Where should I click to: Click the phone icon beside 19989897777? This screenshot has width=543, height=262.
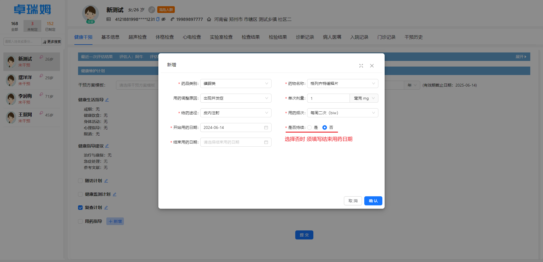tap(173, 19)
